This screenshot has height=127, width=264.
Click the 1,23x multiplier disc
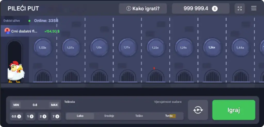click(155, 47)
